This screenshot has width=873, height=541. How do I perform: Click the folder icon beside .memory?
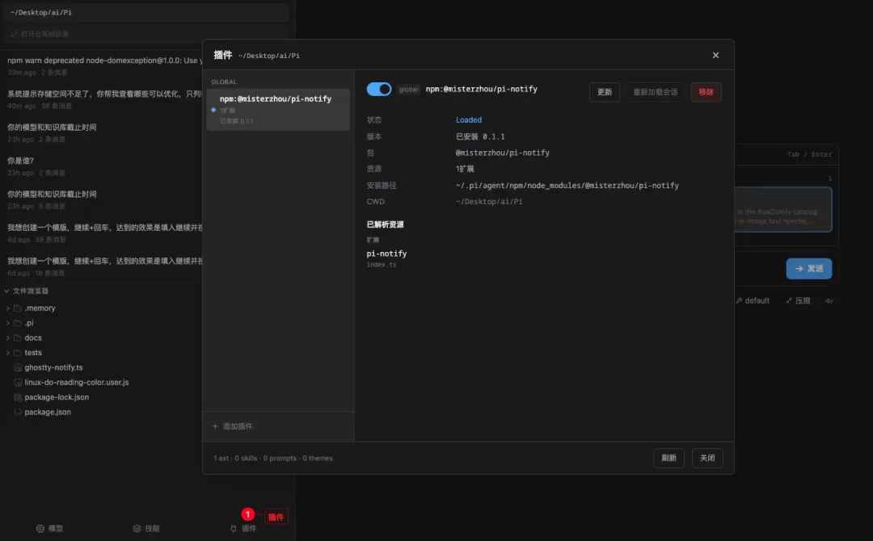pyautogui.click(x=17, y=308)
